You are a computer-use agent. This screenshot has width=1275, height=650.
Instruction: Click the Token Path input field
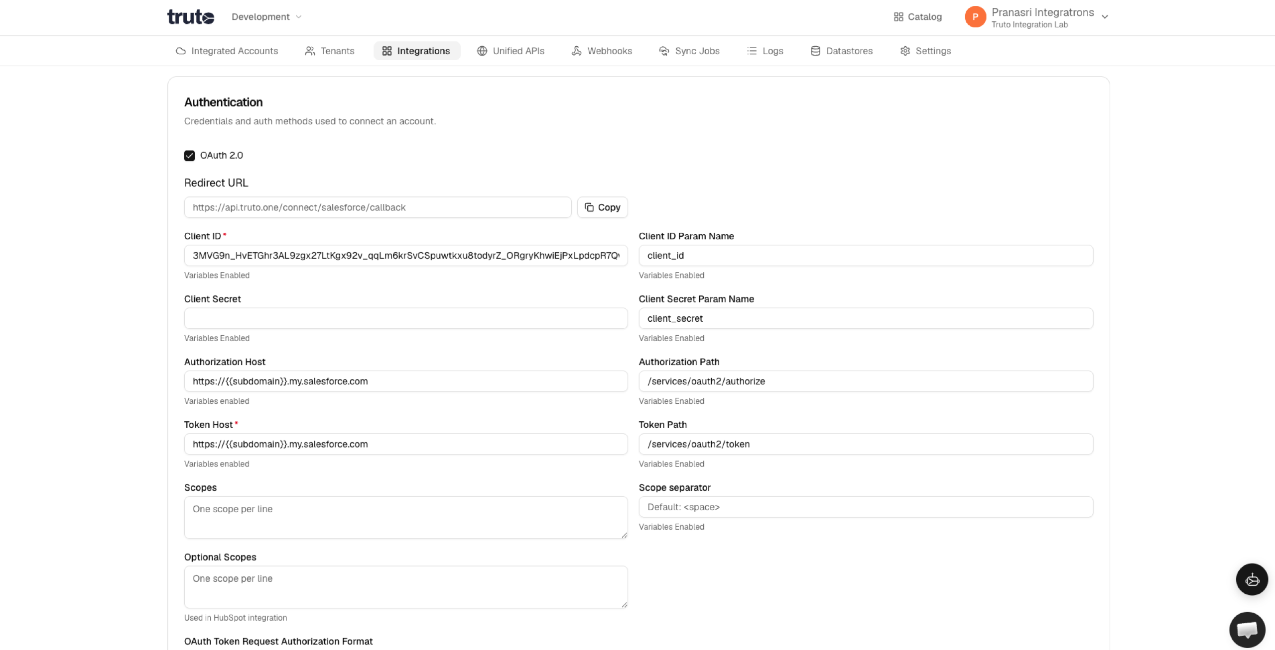[x=866, y=444]
